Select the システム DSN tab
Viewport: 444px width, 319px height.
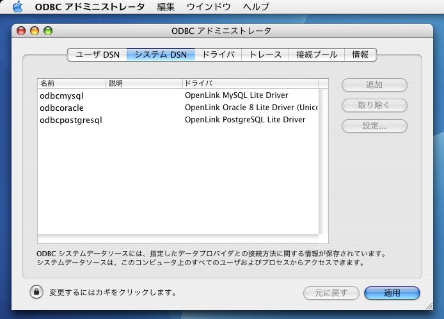click(161, 54)
